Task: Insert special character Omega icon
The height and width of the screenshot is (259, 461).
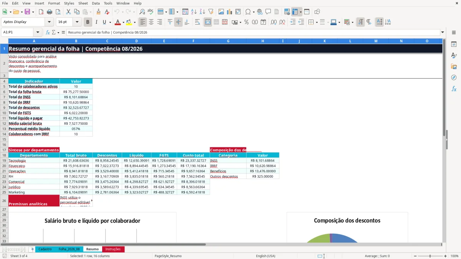Action: pyautogui.click(x=248, y=12)
